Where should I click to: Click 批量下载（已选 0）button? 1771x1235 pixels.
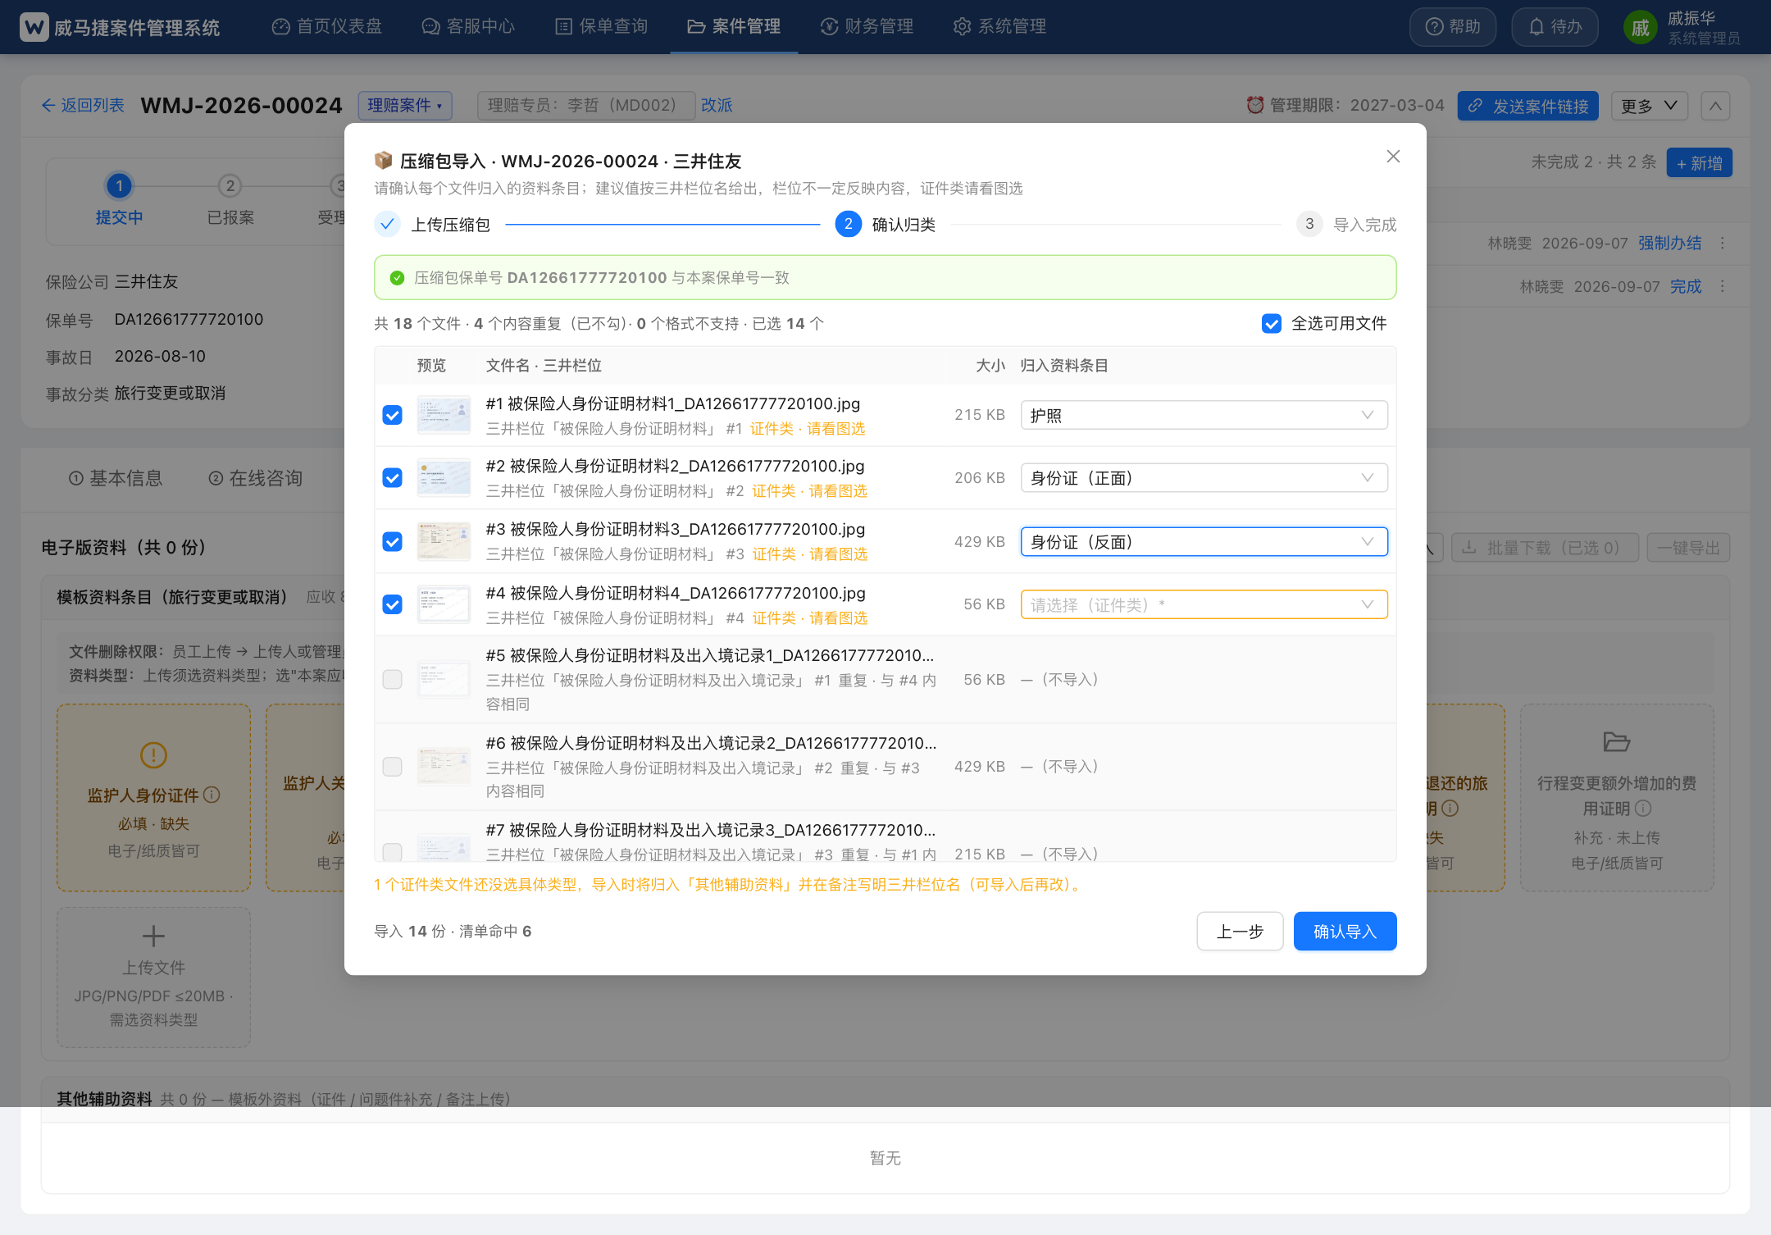click(x=1545, y=548)
